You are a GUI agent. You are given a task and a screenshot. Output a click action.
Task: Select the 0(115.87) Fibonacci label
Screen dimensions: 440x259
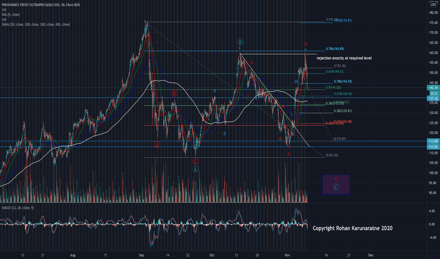pos(339,139)
